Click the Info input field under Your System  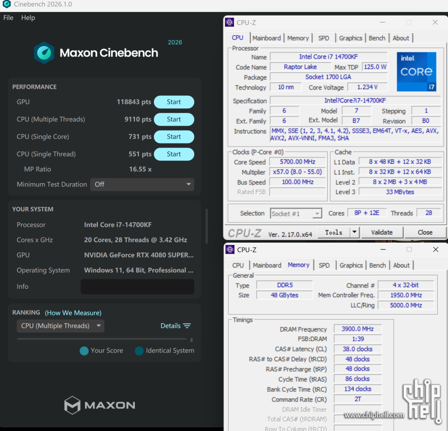137,286
